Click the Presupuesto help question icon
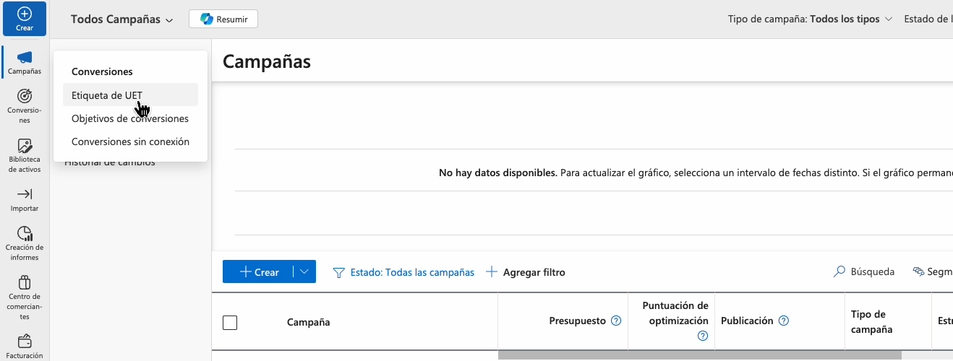The height and width of the screenshot is (361, 953). (616, 321)
